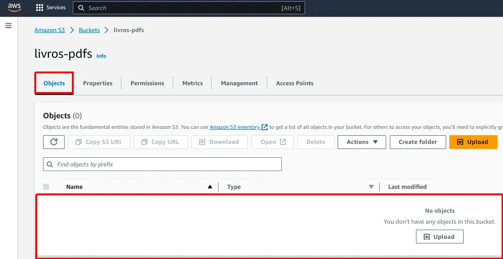The image size is (503, 259).
Task: Switch to the Properties tab
Action: [98, 83]
